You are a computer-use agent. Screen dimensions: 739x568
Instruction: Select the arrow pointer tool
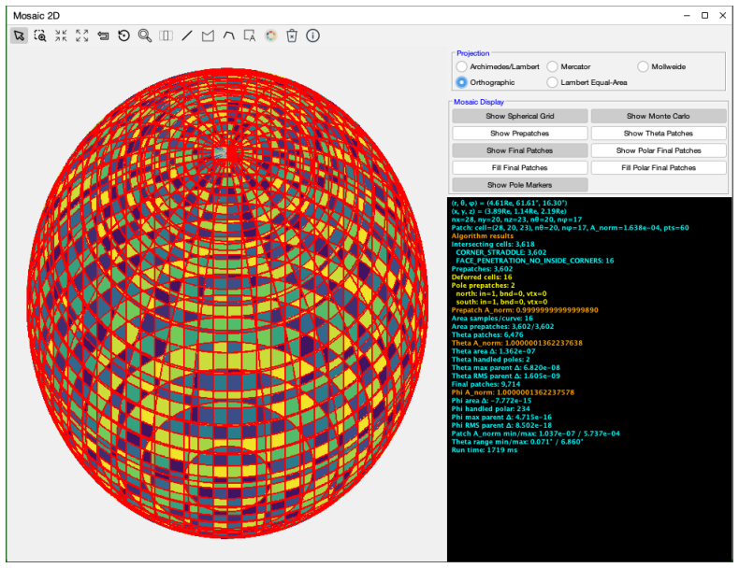20,35
